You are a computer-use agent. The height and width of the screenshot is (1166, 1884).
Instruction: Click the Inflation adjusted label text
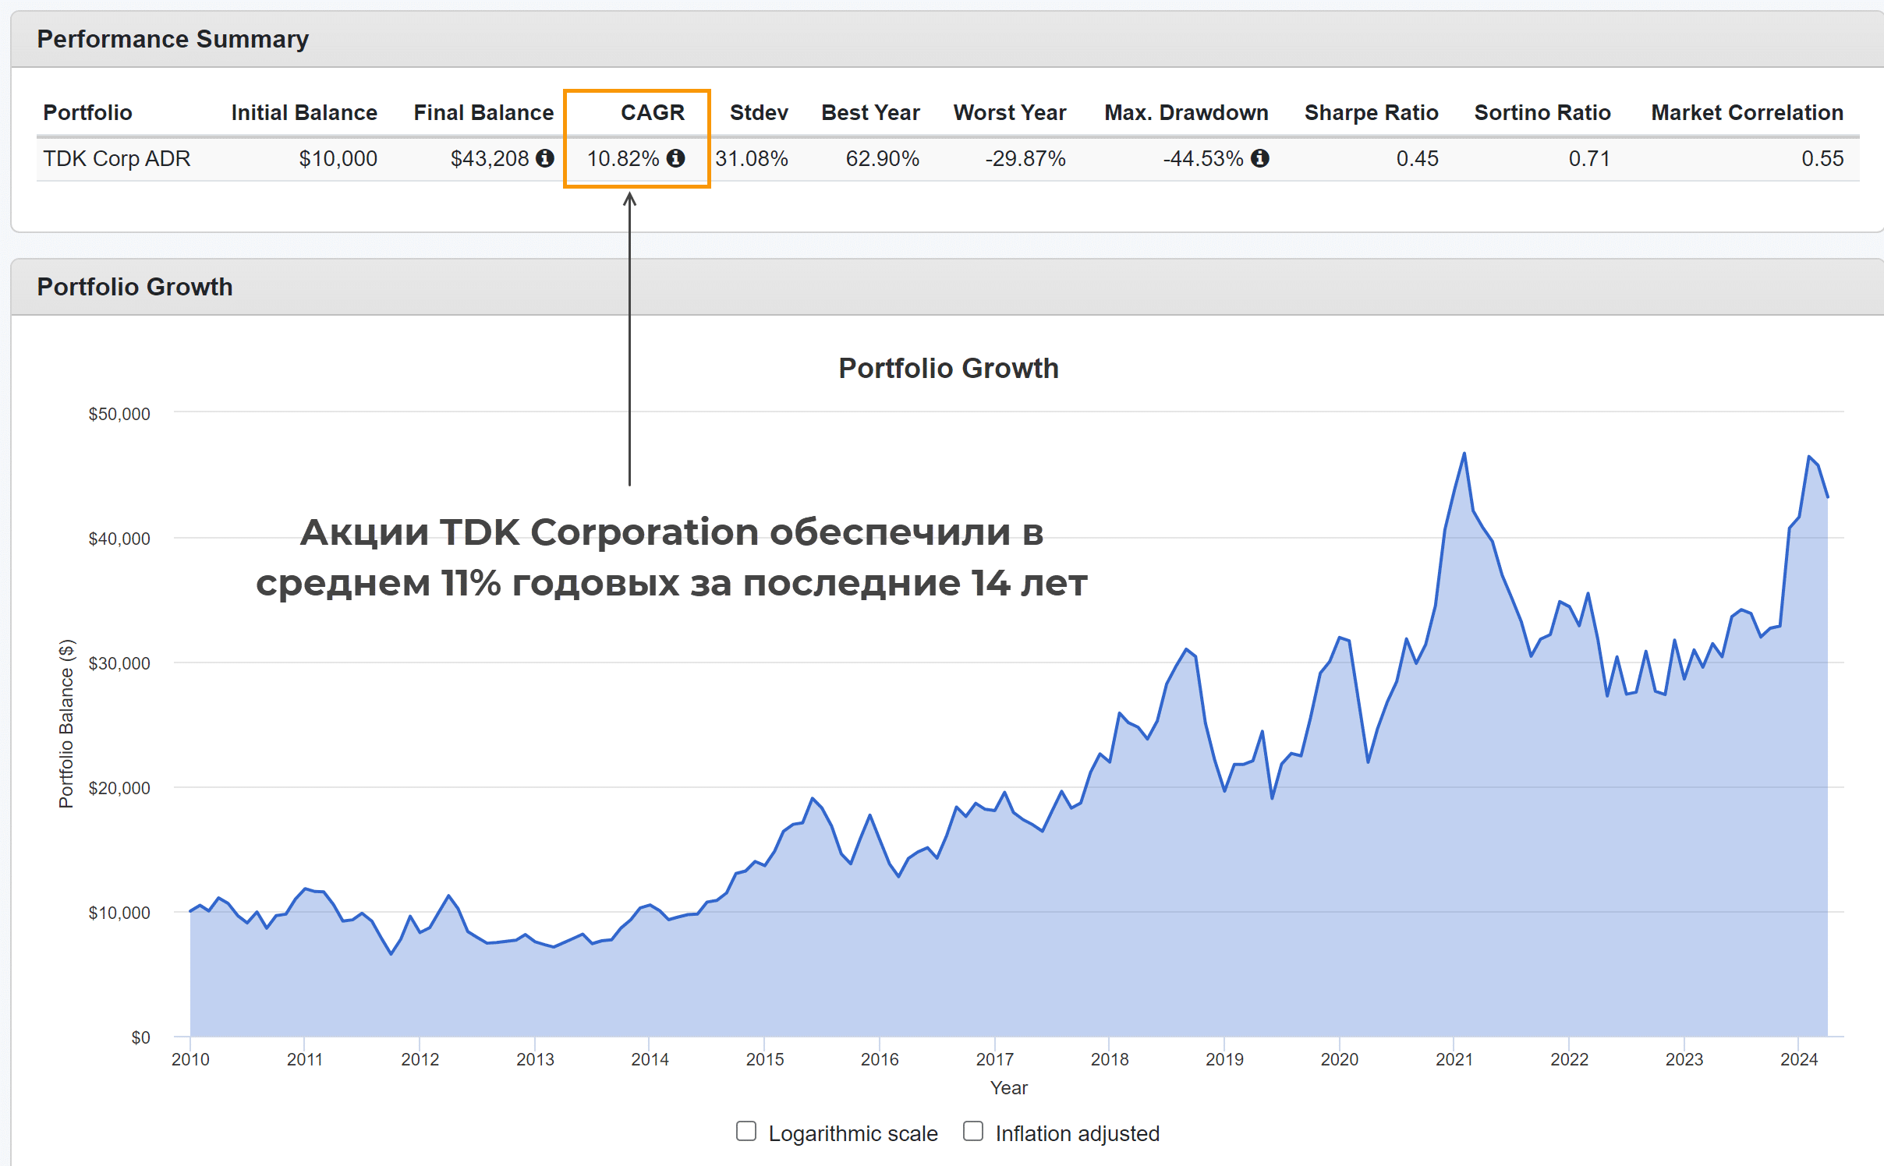[x=1077, y=1133]
